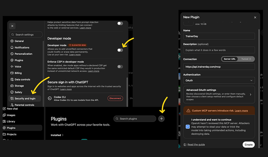Select Server URL connection option

click(x=230, y=59)
